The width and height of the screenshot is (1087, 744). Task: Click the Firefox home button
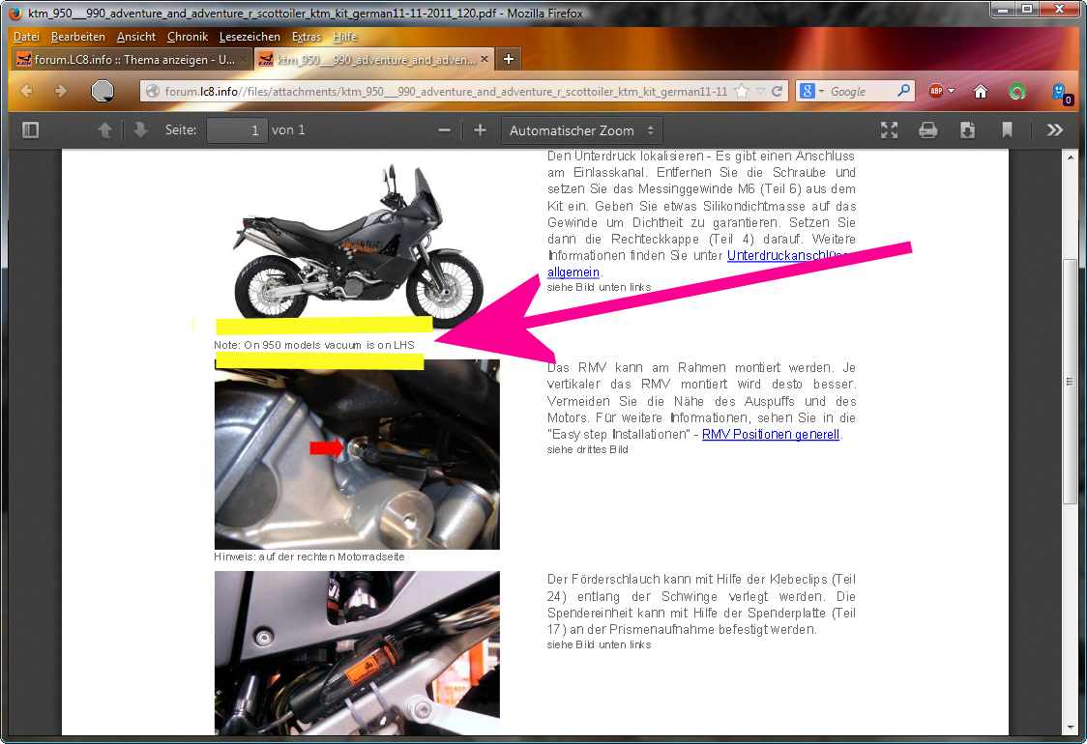click(x=981, y=91)
